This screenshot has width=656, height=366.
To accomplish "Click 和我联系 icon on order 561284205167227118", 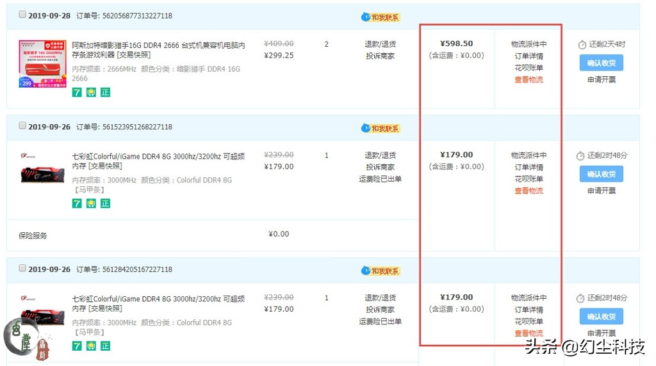I will pos(381,271).
